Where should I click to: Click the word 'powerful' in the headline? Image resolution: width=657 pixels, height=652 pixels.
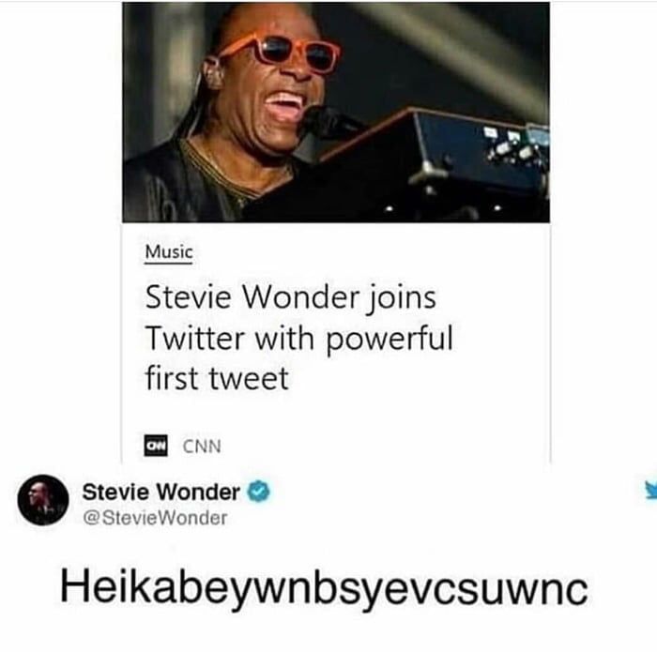coord(390,340)
